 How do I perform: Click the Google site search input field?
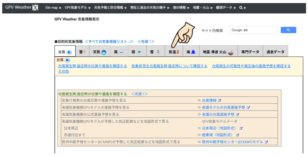tap(253, 30)
